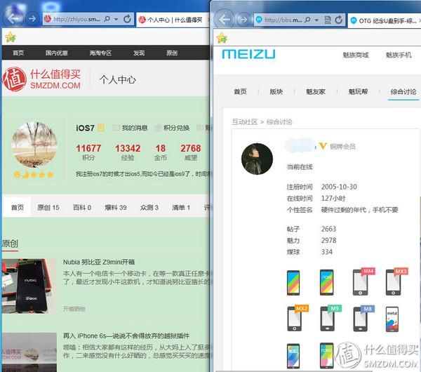
Task: Open 魅族手机 link
Action: coord(399,55)
